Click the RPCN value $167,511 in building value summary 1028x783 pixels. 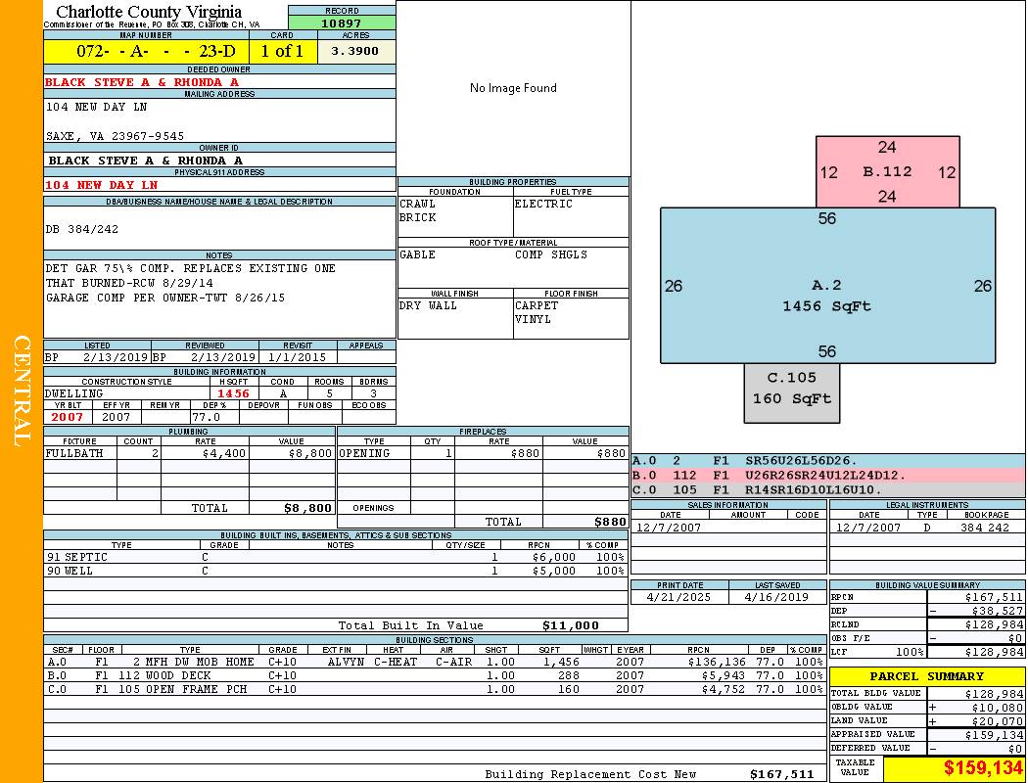tap(994, 598)
